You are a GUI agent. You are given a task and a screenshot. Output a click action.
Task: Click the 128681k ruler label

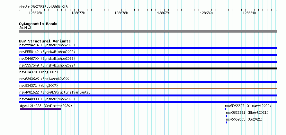pos(249,13)
